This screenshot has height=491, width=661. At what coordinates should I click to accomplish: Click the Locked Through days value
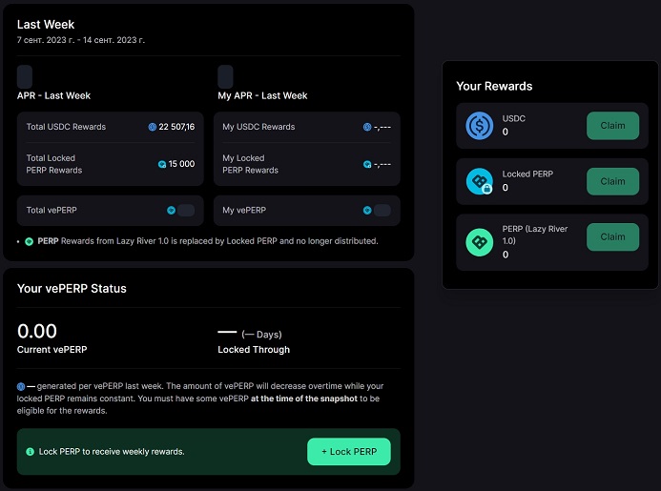[x=250, y=334]
